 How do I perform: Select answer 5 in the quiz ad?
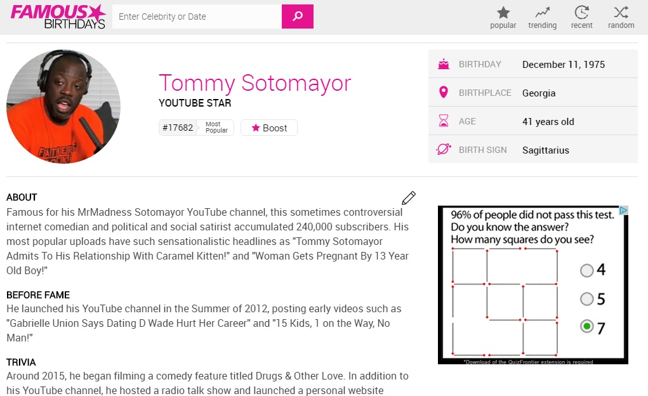click(588, 299)
